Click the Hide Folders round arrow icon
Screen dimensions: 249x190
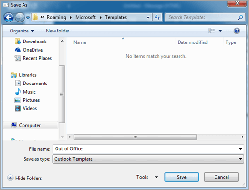click(x=10, y=178)
